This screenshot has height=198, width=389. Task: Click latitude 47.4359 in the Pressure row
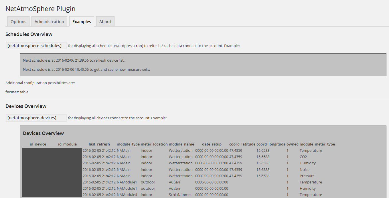[236, 176]
